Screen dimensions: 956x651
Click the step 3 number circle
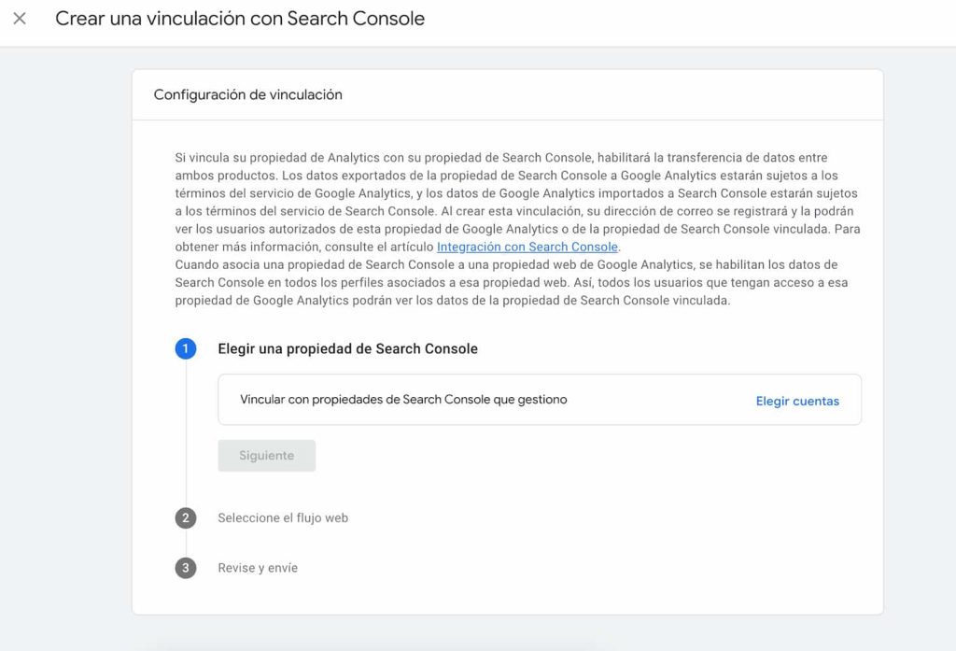(x=186, y=568)
